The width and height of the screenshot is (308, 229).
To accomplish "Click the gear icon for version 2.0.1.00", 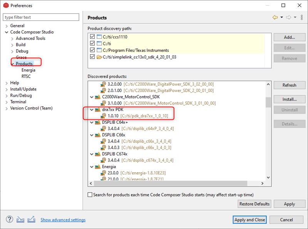I will coord(103,90).
